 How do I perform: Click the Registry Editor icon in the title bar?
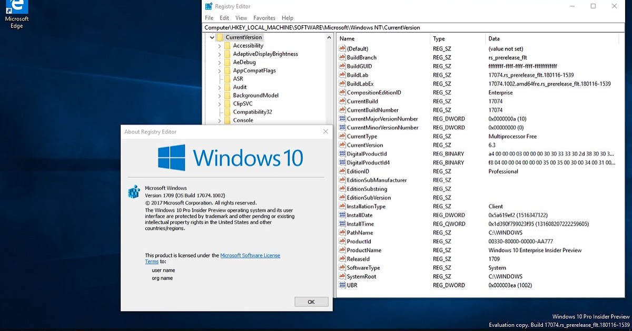[x=208, y=6]
